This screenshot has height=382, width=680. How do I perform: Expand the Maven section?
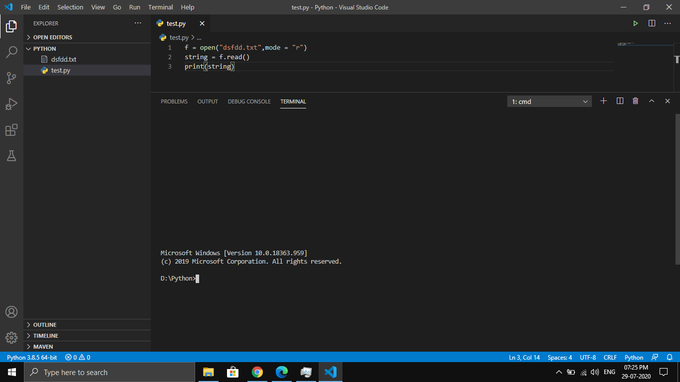[87, 347]
